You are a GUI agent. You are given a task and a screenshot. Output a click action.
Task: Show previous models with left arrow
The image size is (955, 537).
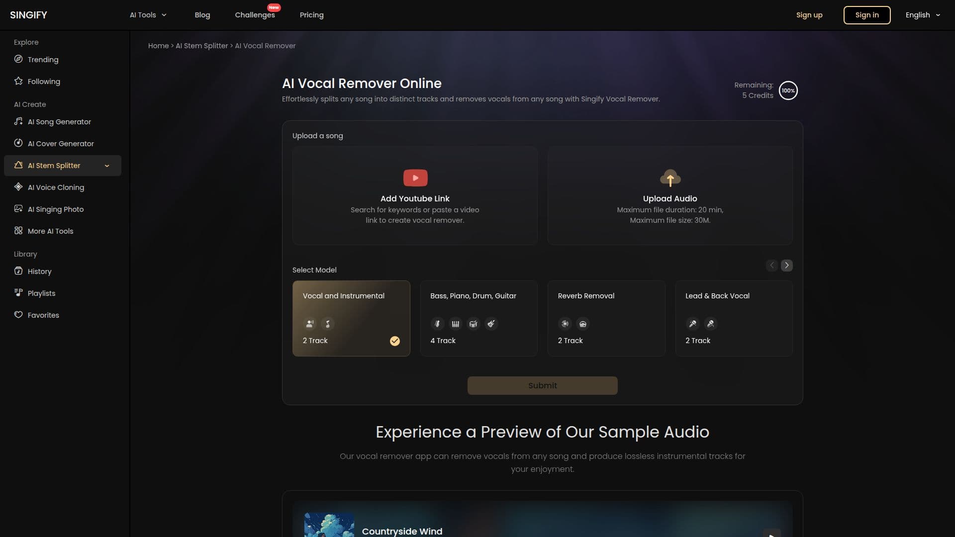click(x=772, y=266)
